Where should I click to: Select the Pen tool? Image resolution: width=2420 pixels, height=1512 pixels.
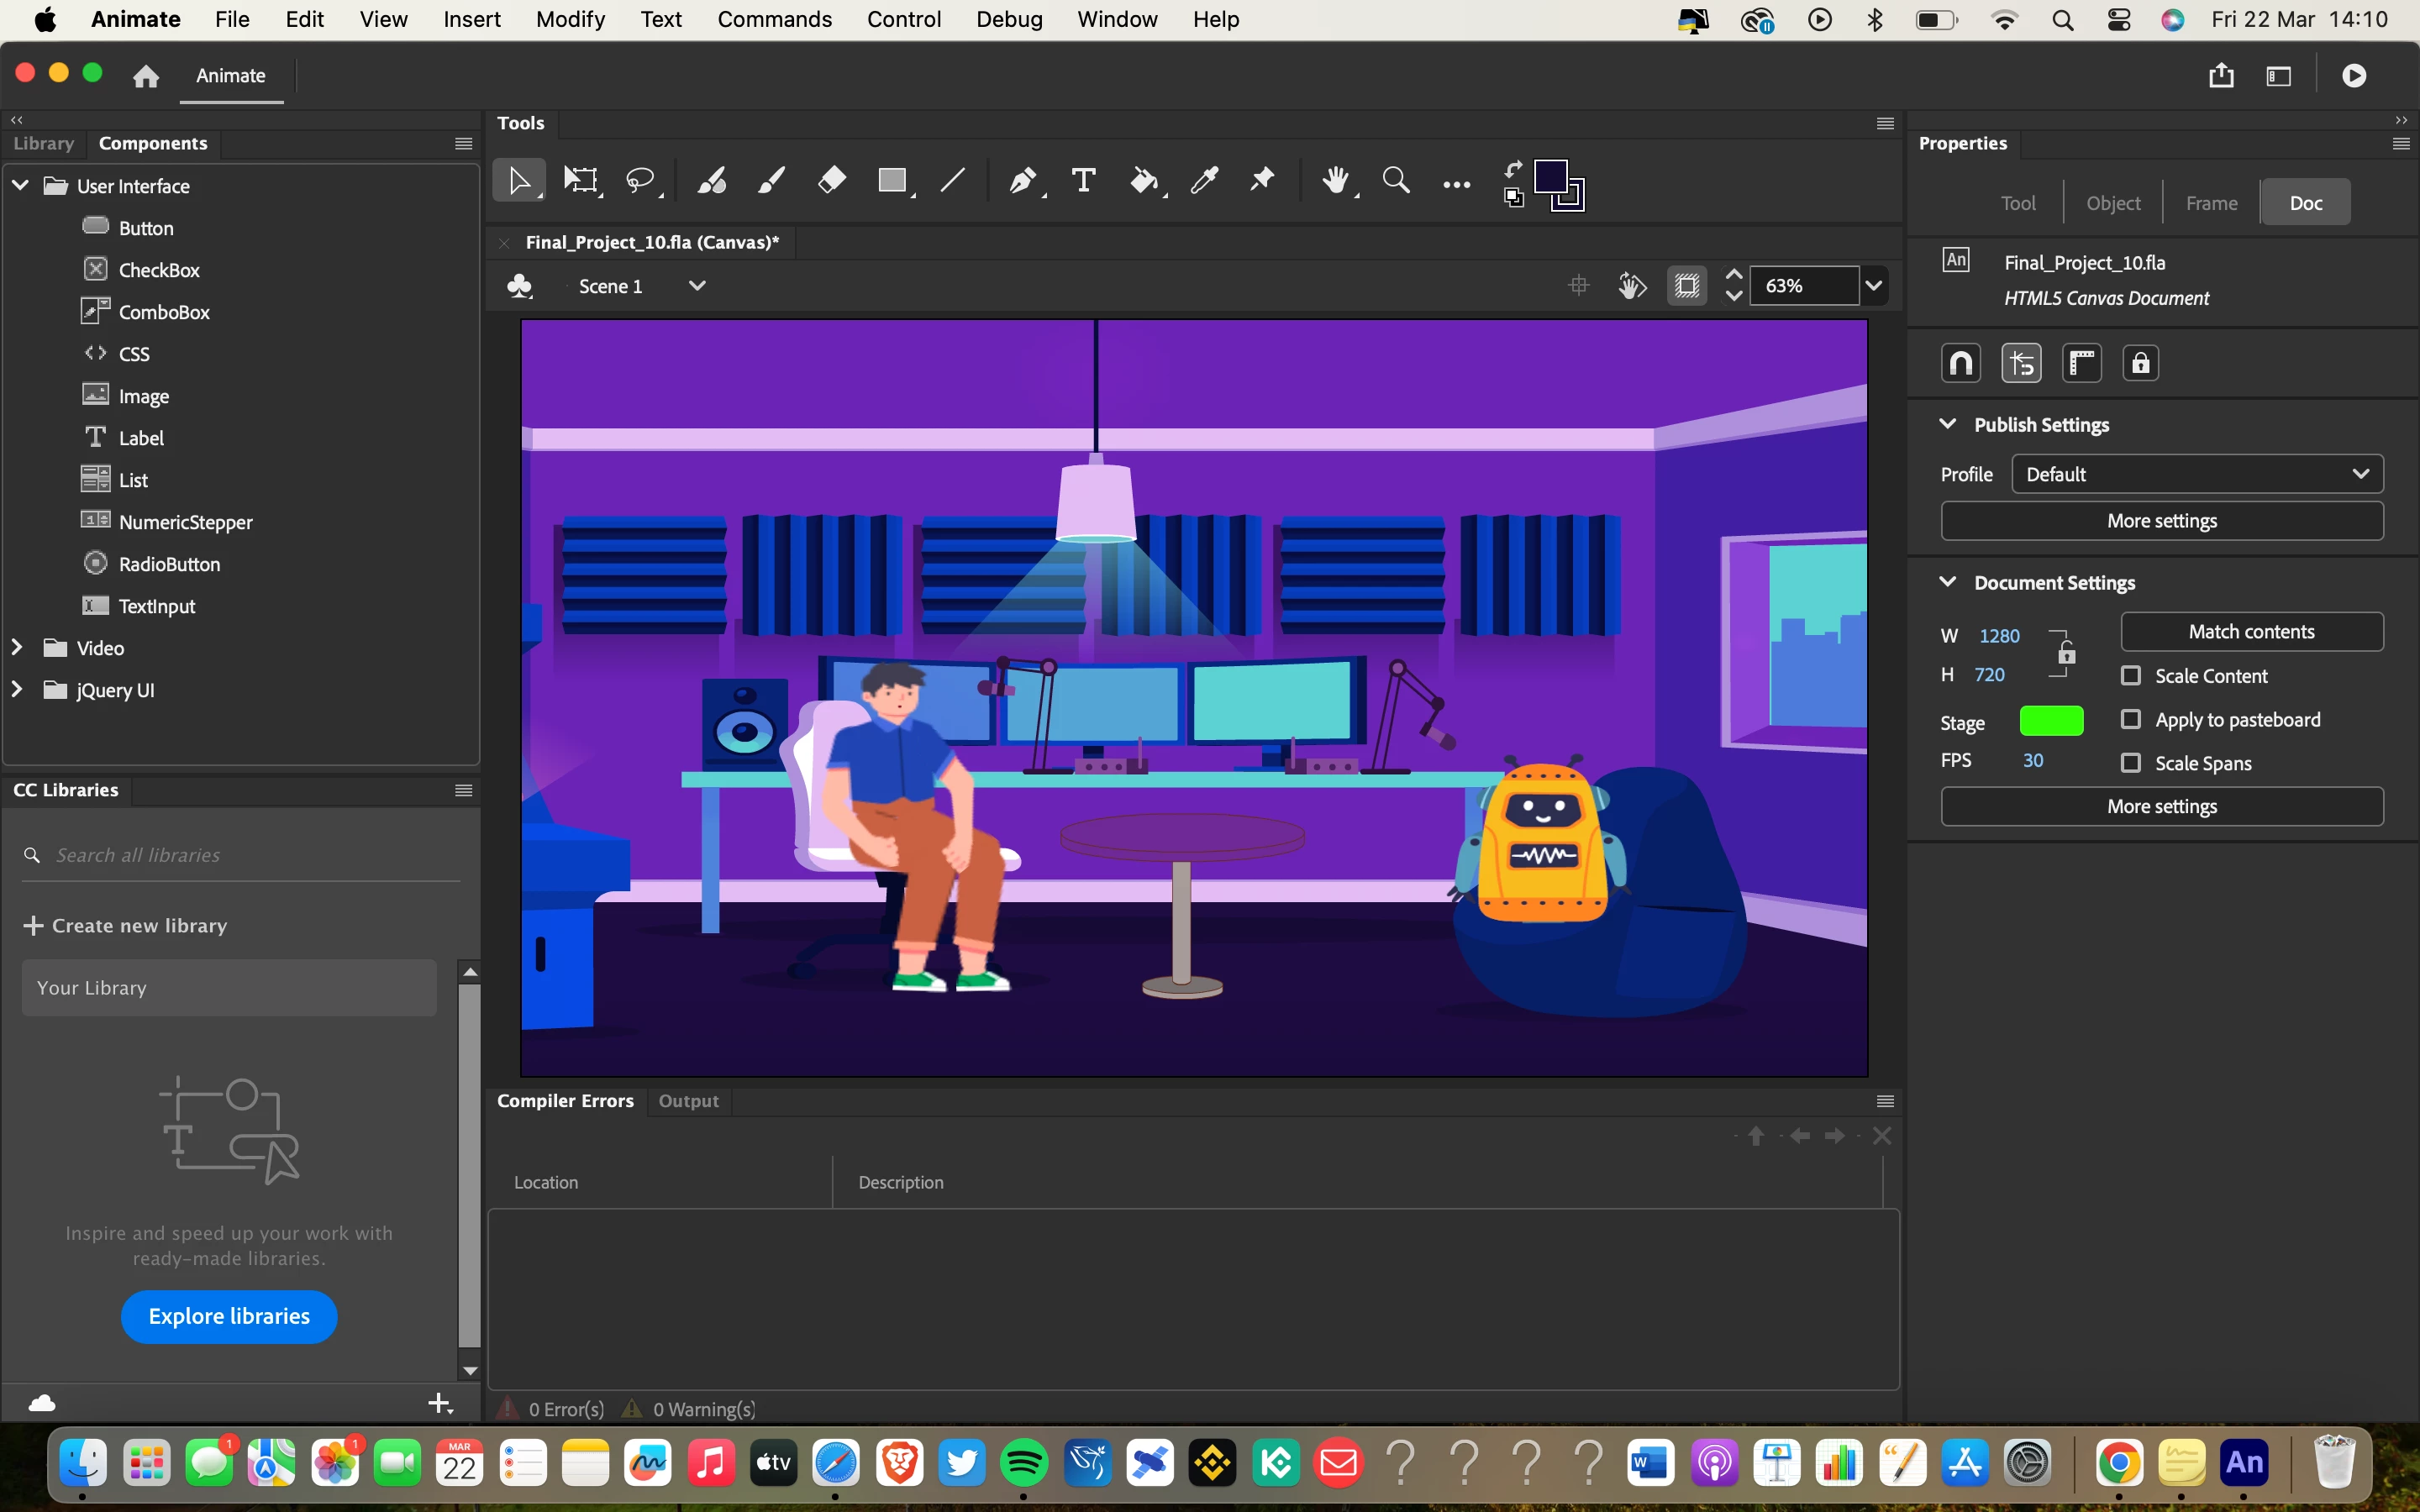pos(1022,181)
